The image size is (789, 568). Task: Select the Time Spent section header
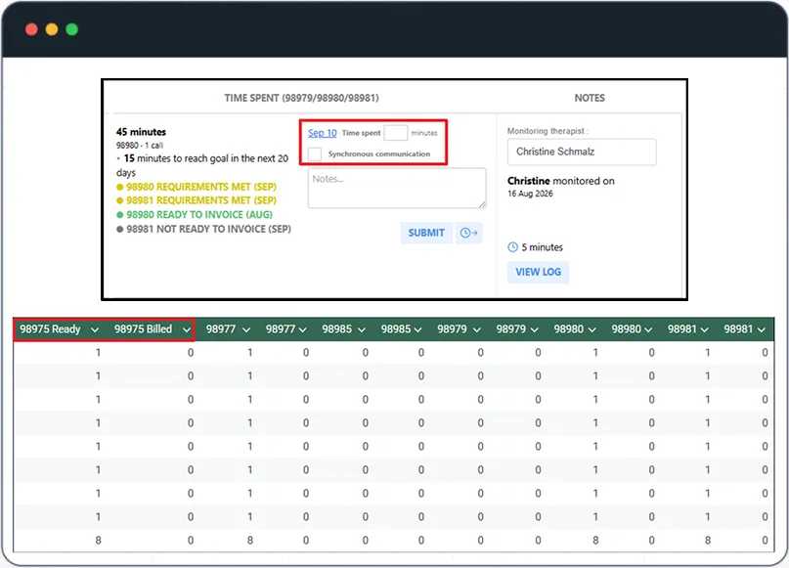(301, 98)
